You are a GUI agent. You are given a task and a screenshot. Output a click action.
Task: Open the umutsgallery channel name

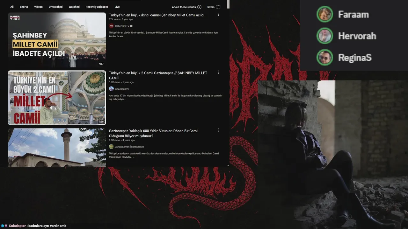pyautogui.click(x=122, y=89)
